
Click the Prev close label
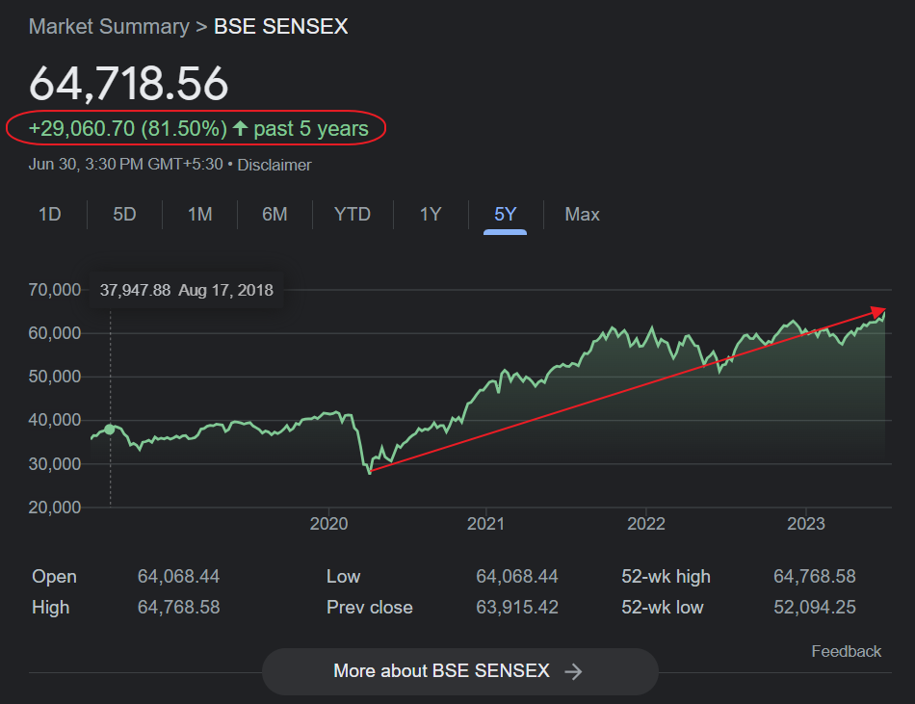coord(370,607)
